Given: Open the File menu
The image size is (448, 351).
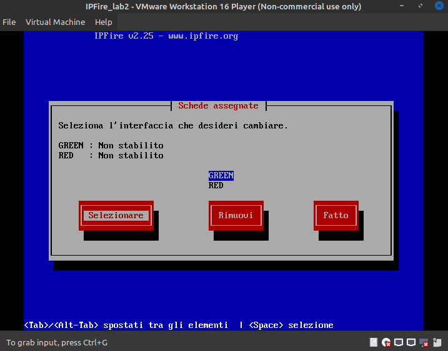Looking at the screenshot, I should 9,22.
